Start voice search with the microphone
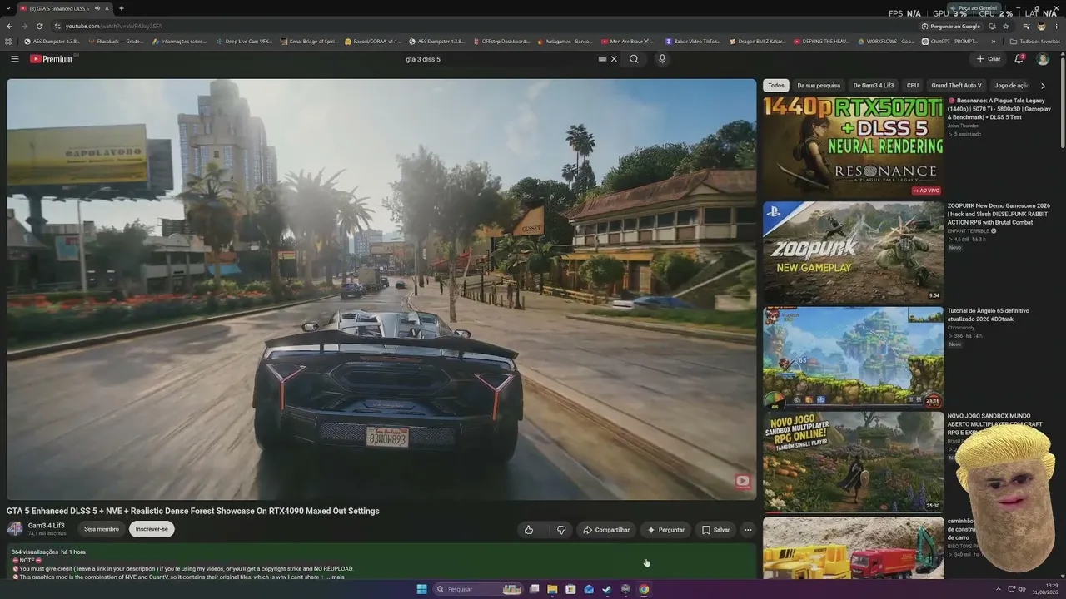1066x599 pixels. click(662, 59)
